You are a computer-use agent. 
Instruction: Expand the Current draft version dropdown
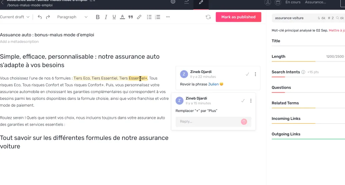point(15,17)
